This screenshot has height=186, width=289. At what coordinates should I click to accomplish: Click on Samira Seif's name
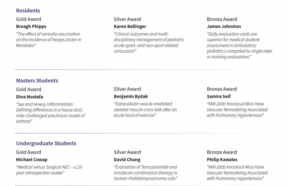coord(219,96)
